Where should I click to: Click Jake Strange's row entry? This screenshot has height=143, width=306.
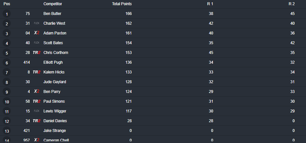(x=153, y=131)
